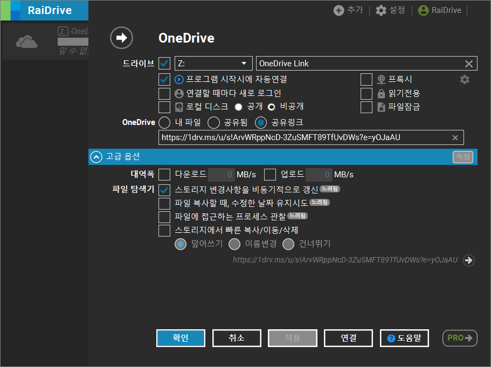Select the 공개 radio button
The width and height of the screenshot is (491, 367).
pos(239,107)
